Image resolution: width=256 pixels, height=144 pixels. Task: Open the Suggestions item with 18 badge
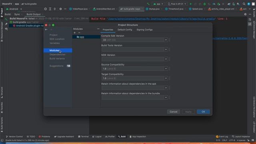click(58, 66)
